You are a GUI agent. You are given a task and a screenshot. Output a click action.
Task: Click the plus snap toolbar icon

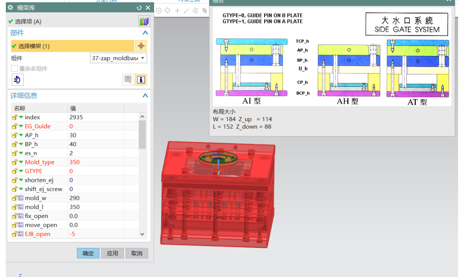click(x=177, y=11)
